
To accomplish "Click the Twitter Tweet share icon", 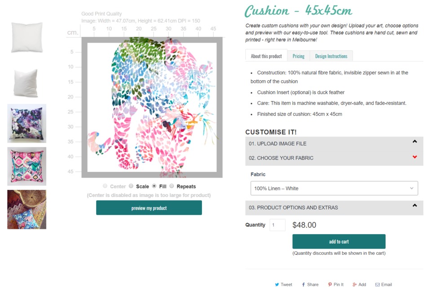I will click(x=277, y=284).
